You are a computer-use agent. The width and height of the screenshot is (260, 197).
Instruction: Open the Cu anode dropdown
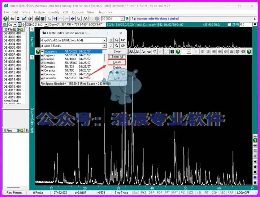coord(15,24)
